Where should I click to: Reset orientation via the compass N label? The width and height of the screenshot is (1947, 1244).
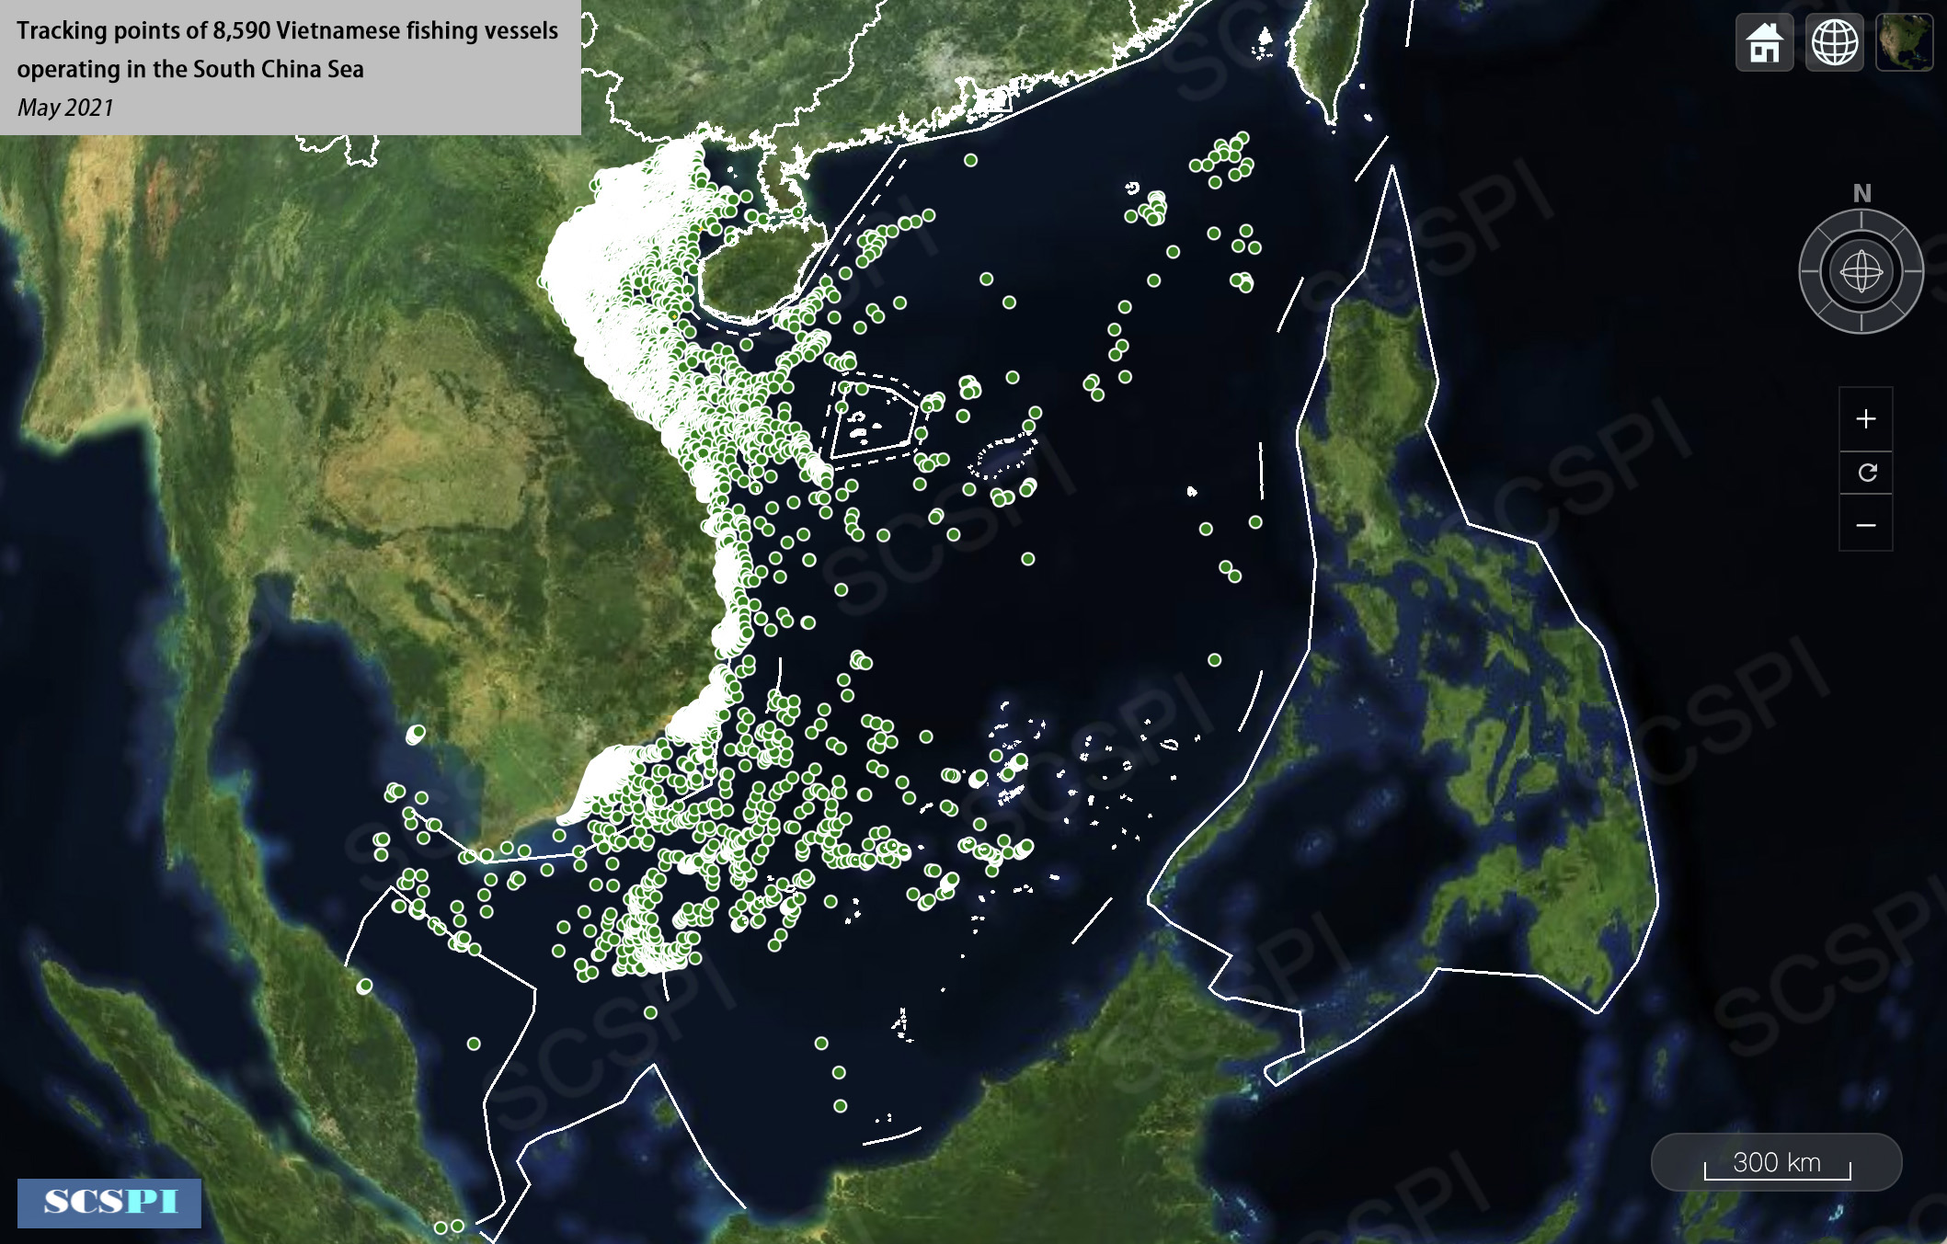[1861, 193]
